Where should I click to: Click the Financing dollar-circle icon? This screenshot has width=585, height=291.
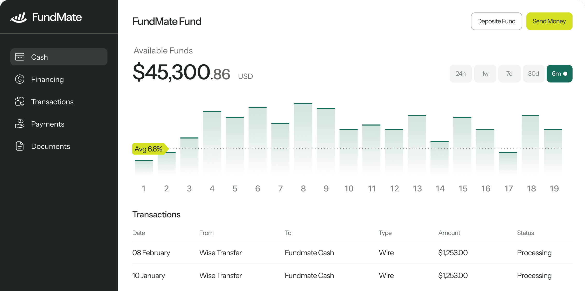point(20,79)
